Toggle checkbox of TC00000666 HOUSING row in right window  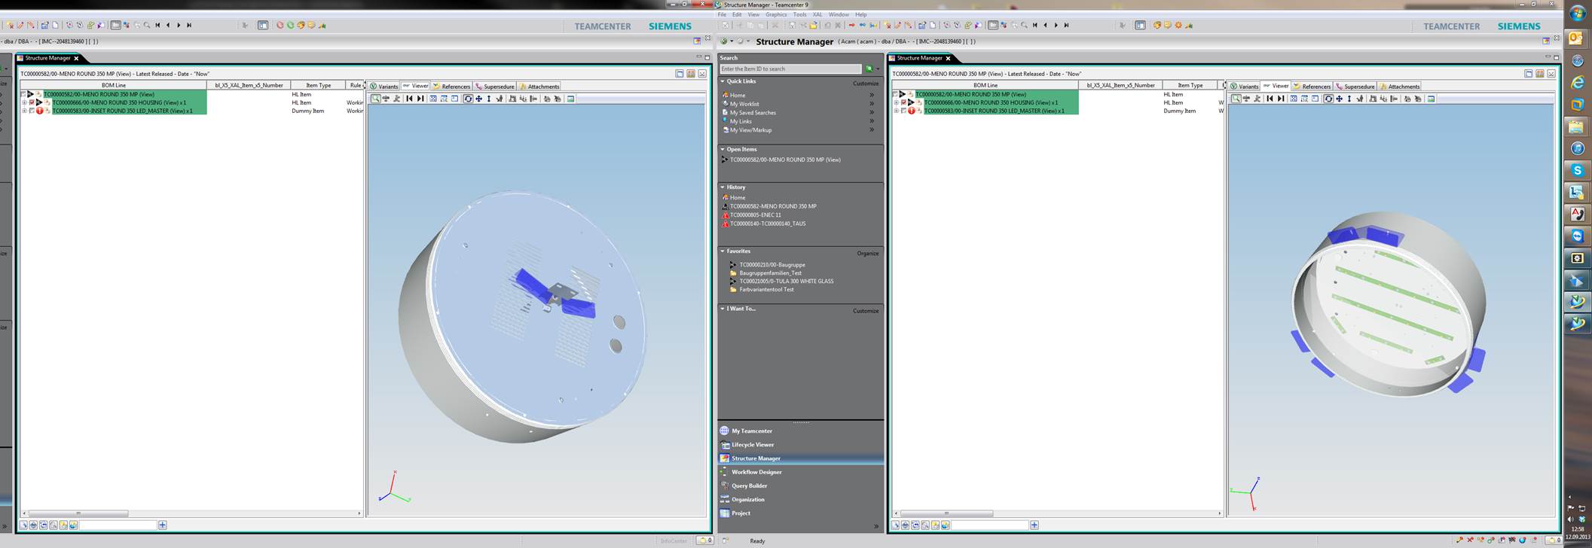(903, 102)
